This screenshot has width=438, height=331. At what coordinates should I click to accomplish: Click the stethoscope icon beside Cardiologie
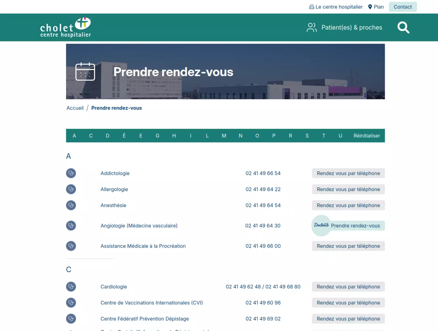pyautogui.click(x=71, y=287)
